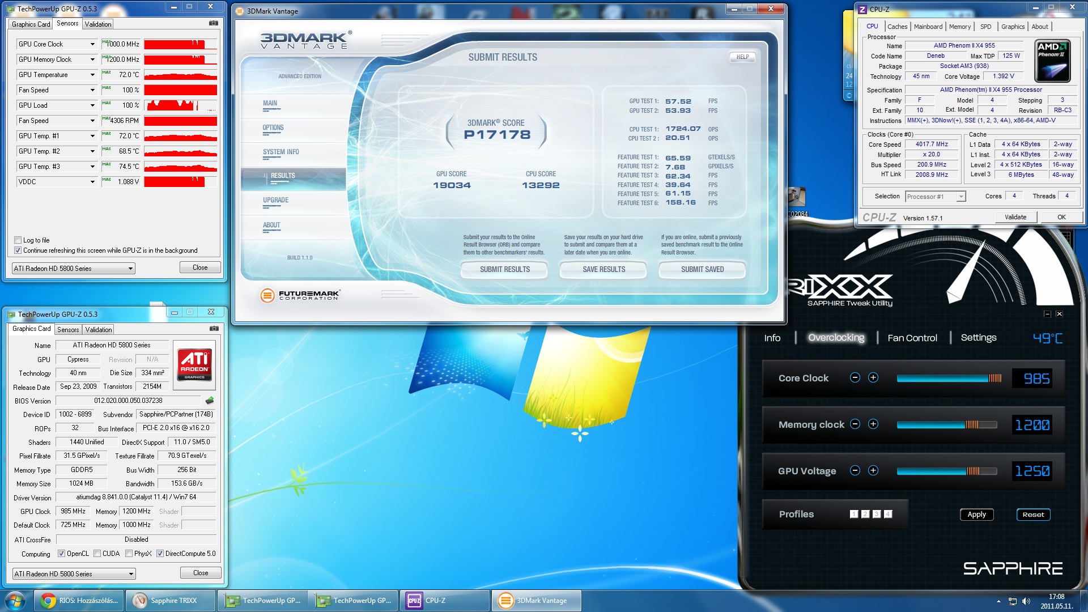Screen dimensions: 1088x612
Task: Select TRIXX profile 3
Action: [x=877, y=514]
